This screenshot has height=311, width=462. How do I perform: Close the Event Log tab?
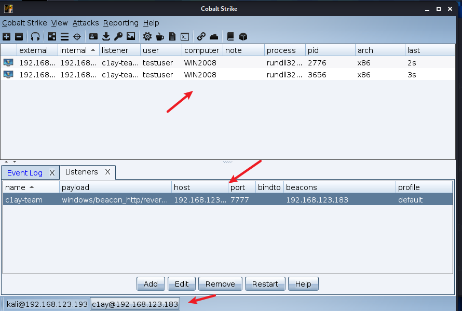tap(52, 173)
